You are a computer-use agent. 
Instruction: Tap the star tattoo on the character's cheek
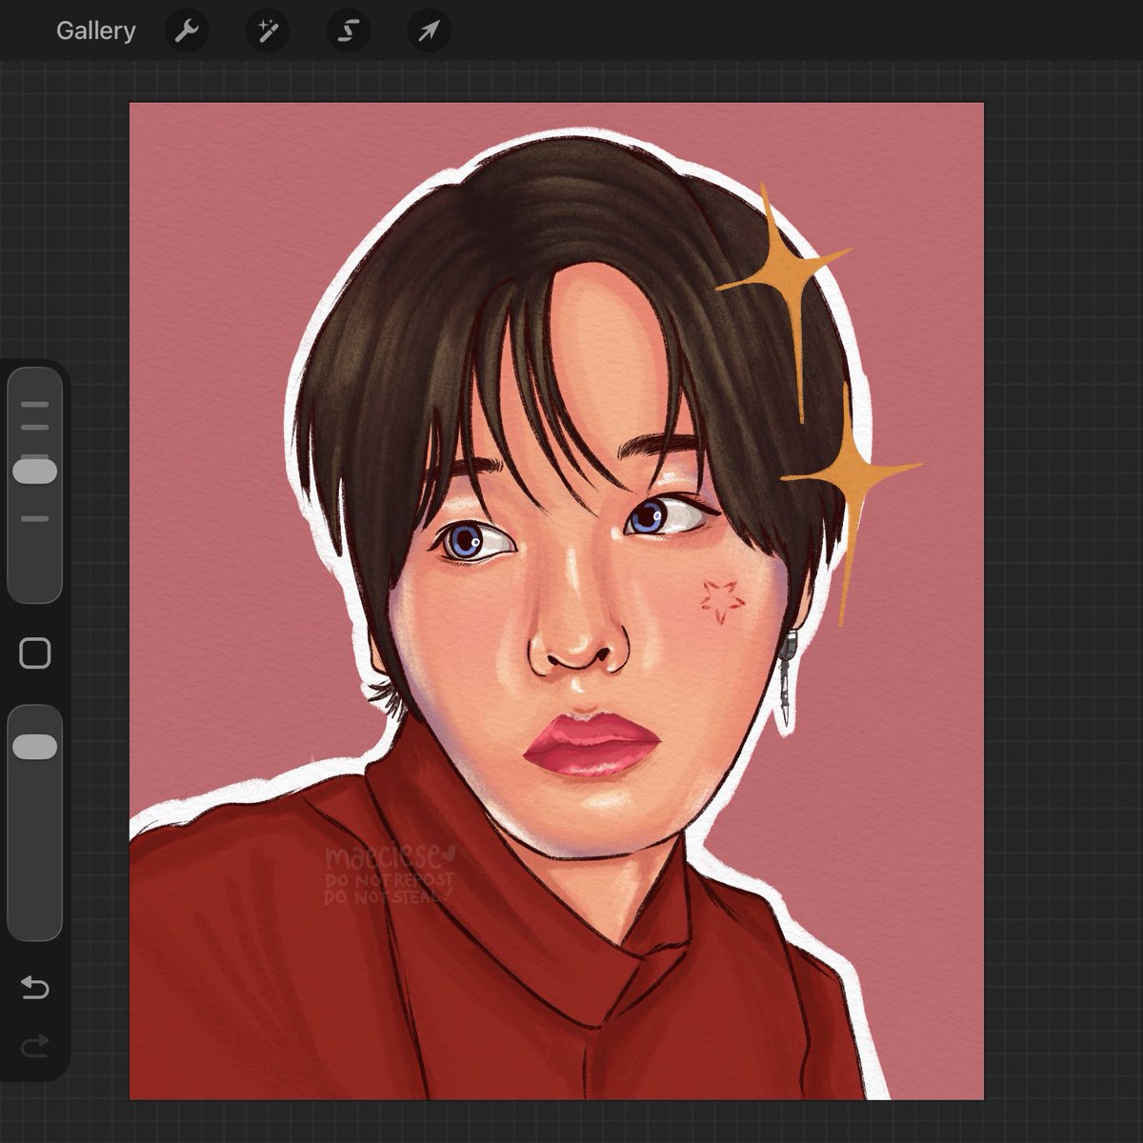point(719,597)
